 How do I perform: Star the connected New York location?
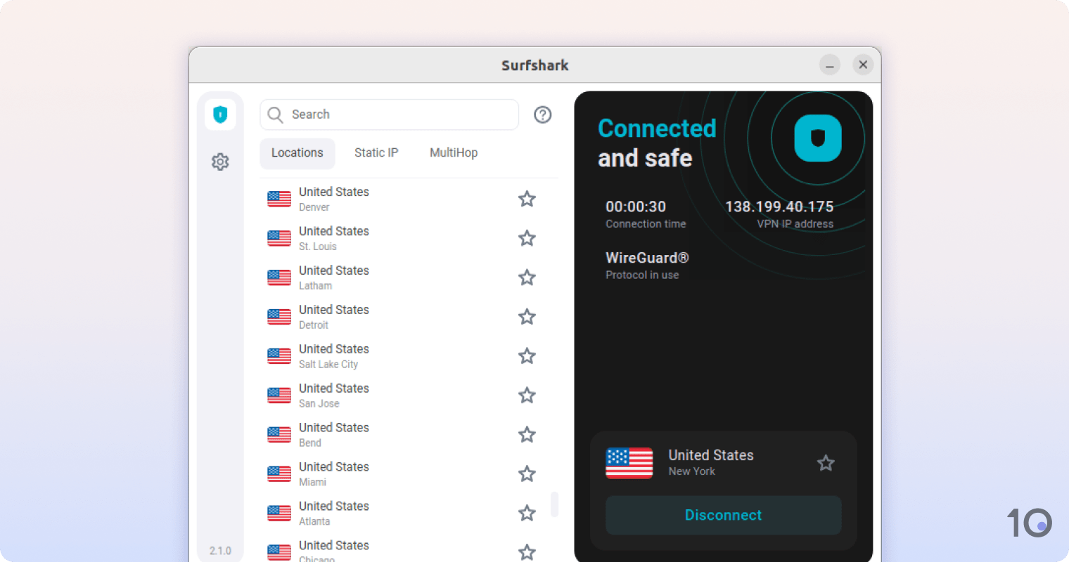(x=825, y=463)
